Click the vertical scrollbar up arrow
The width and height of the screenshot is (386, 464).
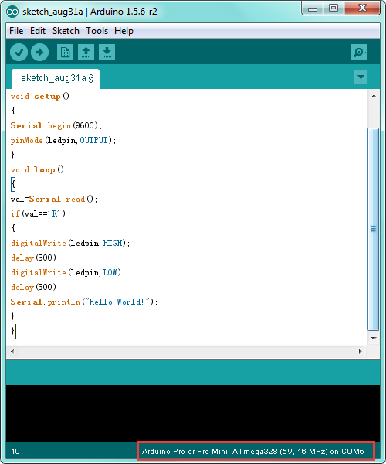click(374, 96)
